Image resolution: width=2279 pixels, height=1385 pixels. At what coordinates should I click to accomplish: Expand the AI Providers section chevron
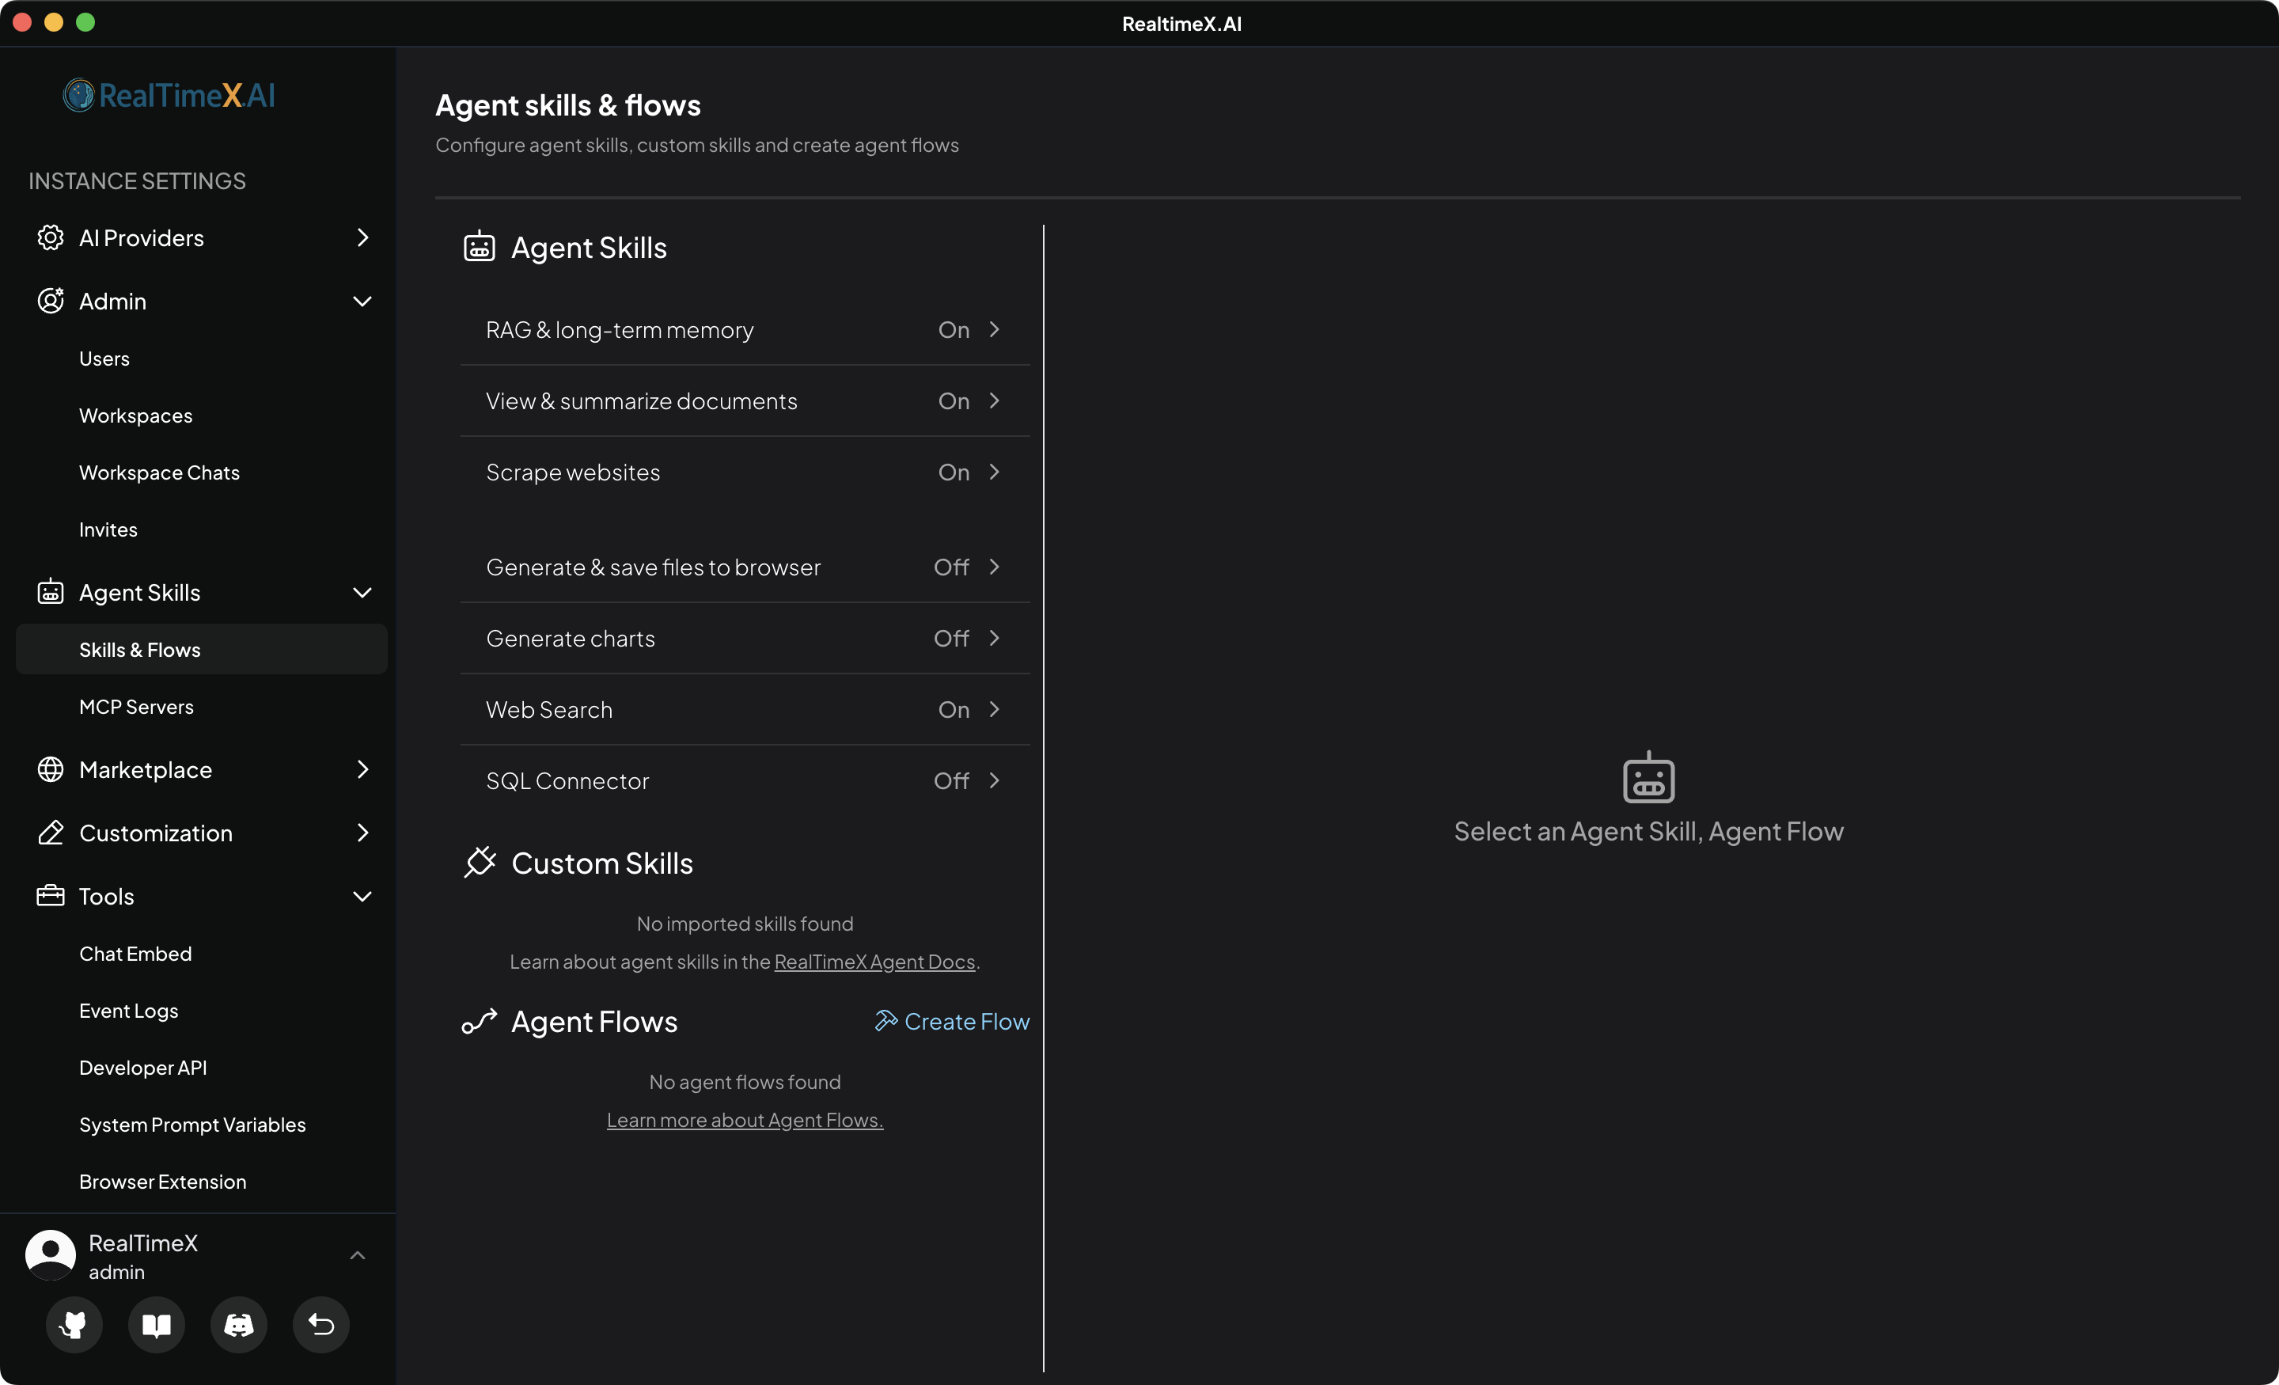point(362,237)
